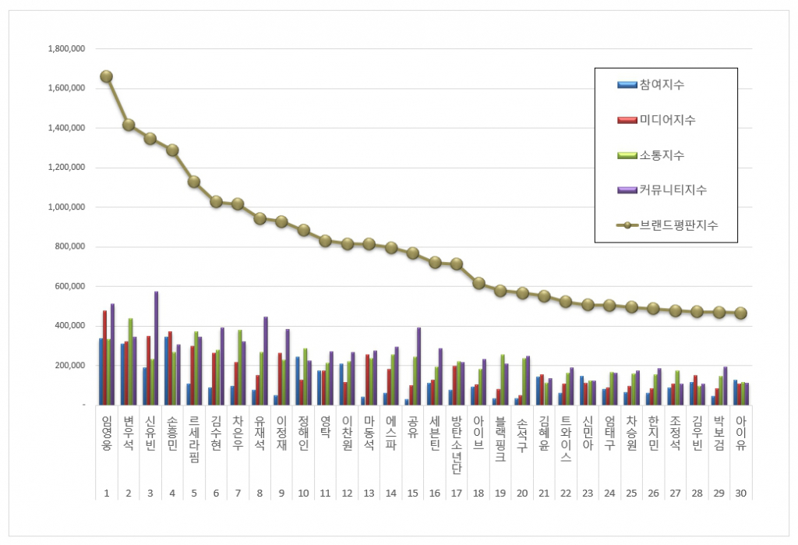Viewport: 798px width, 545px height.
Task: Click the 1,000,000 y-axis tick label
Action: [x=66, y=207]
